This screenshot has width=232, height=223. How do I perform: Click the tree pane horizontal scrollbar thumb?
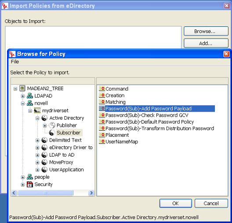coord(45,193)
